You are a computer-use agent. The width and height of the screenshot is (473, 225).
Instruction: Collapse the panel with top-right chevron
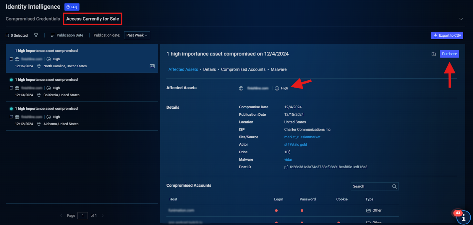click(461, 19)
